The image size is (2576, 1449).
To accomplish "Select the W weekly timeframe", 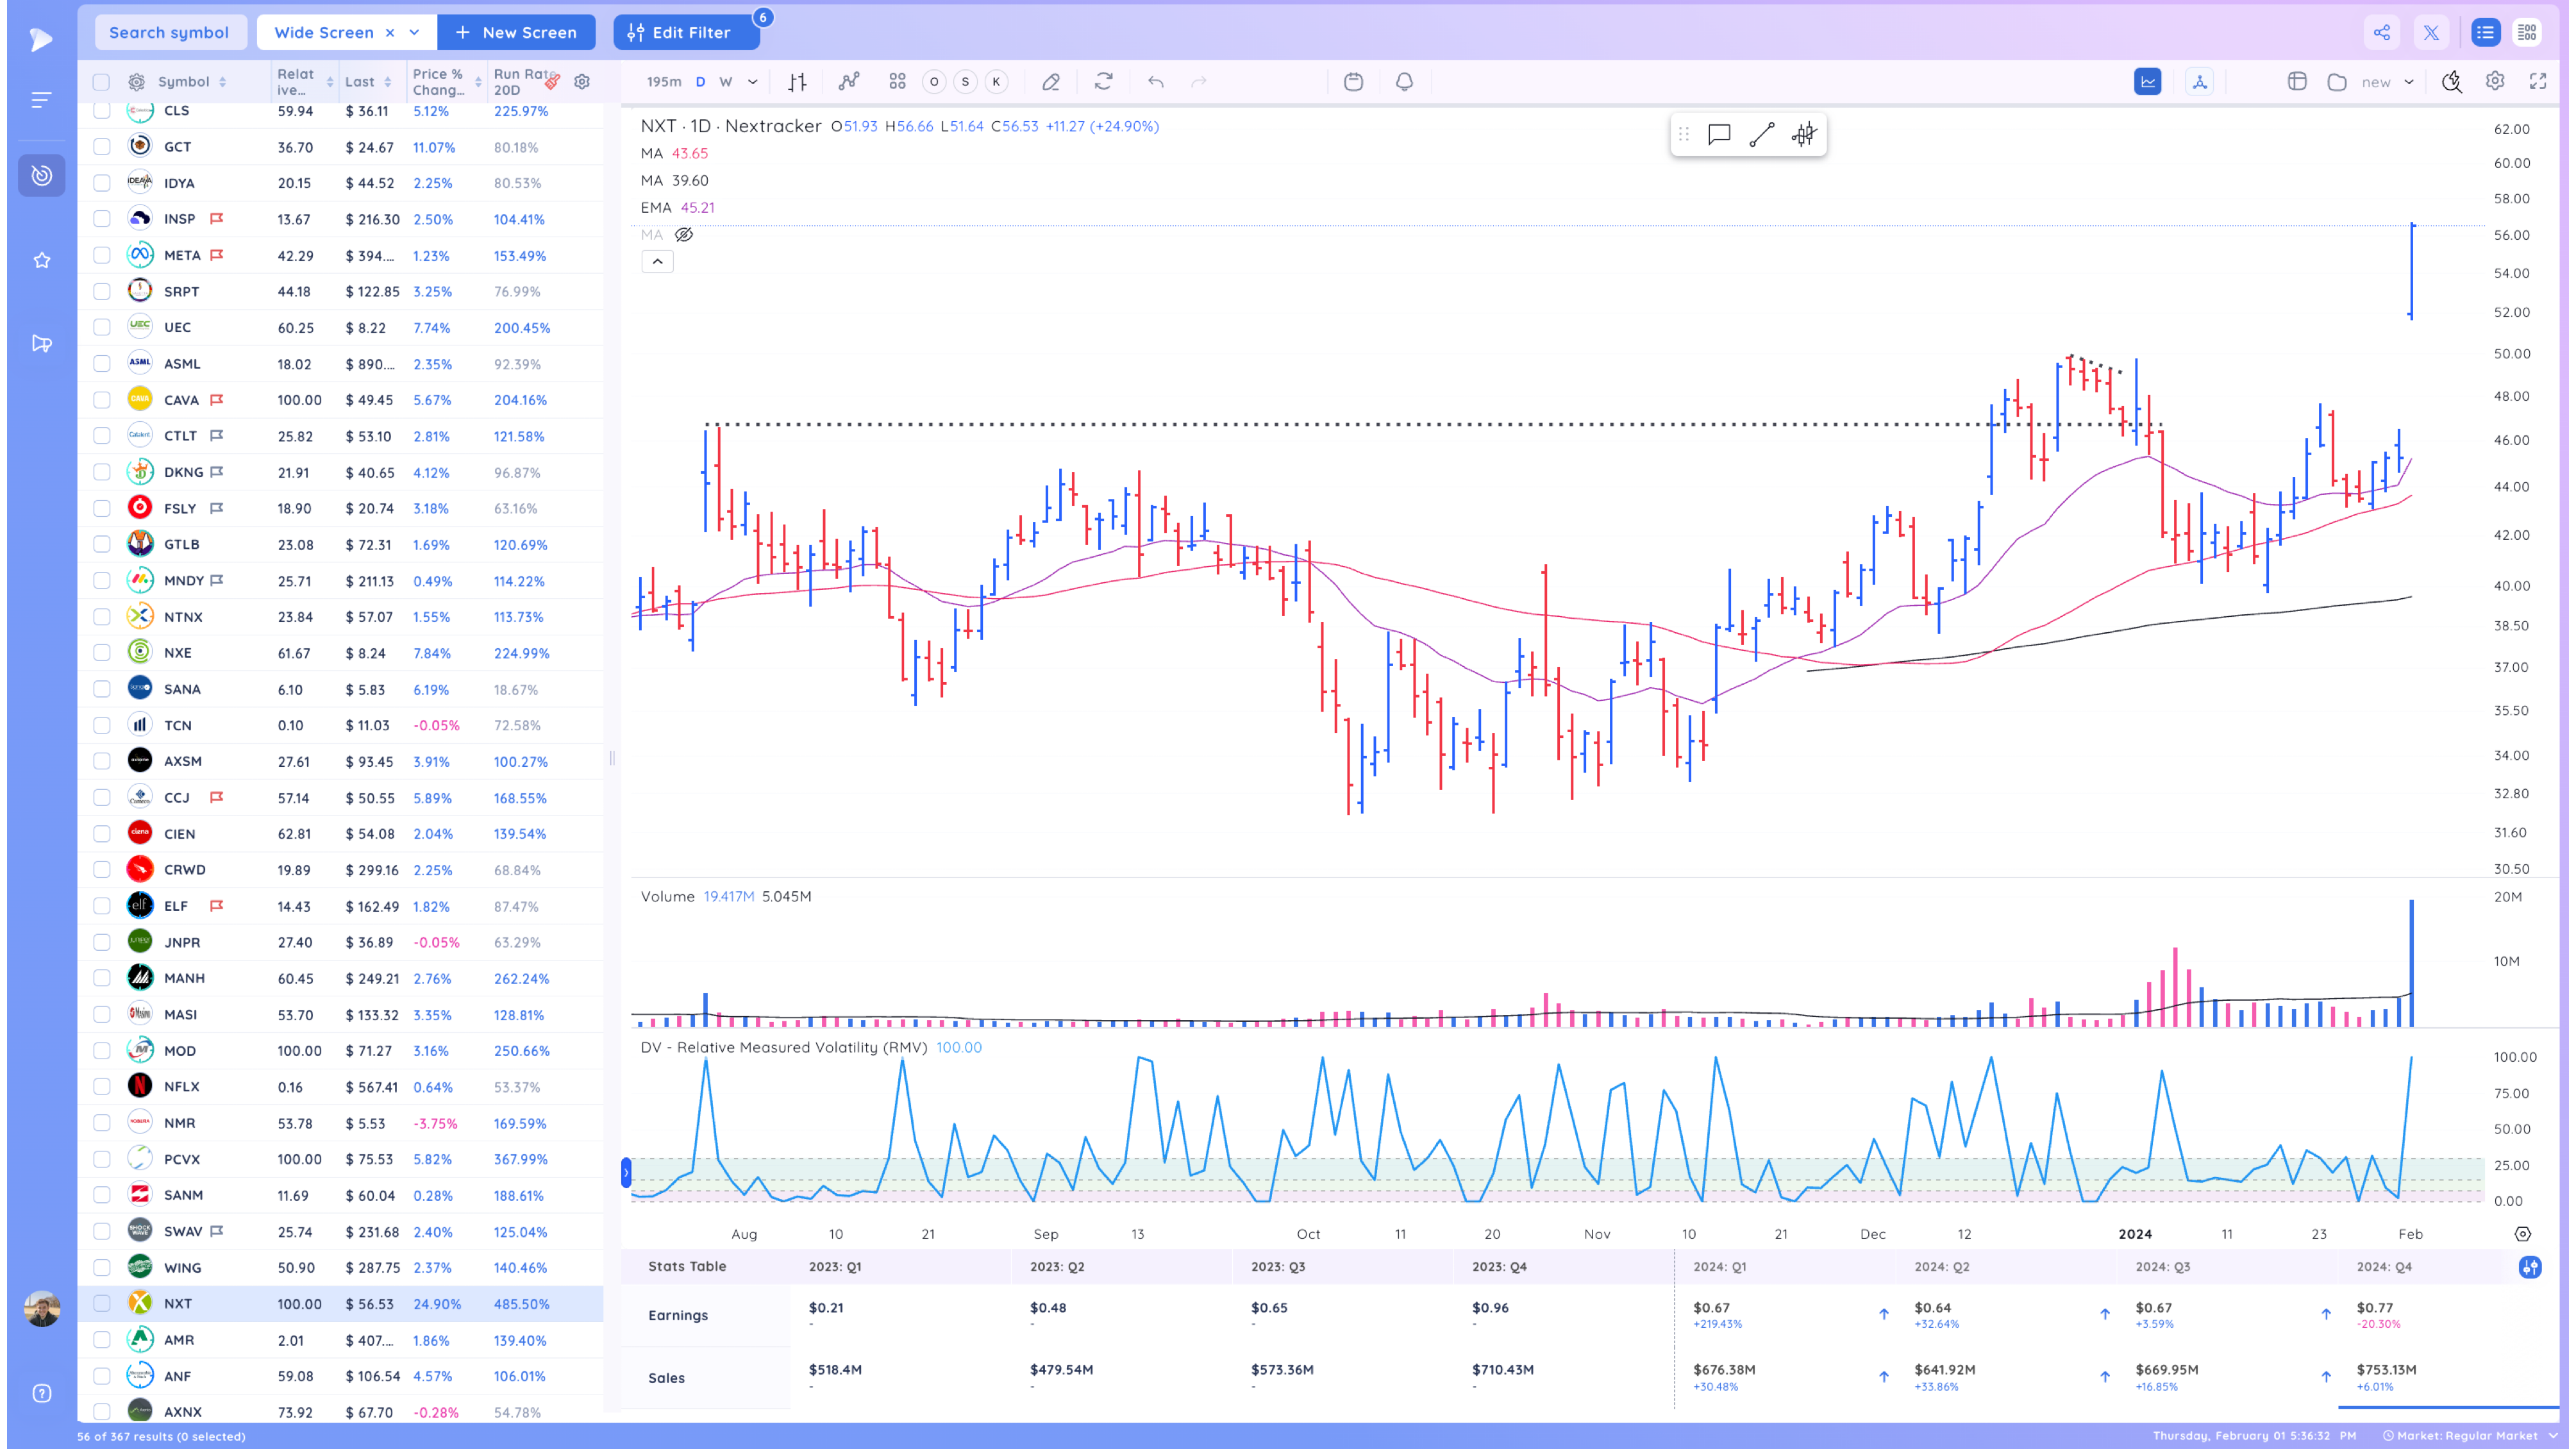I will pos(726,82).
